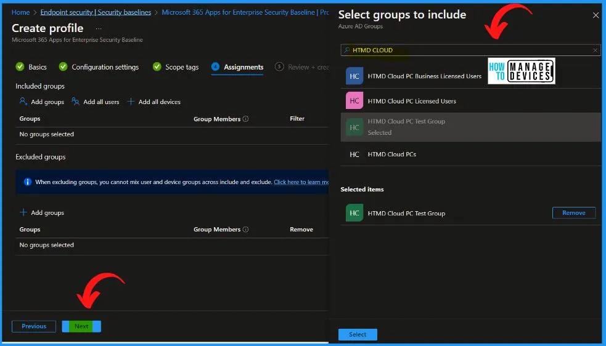Select the Assignments step
This screenshot has width=606, height=346.
point(237,67)
